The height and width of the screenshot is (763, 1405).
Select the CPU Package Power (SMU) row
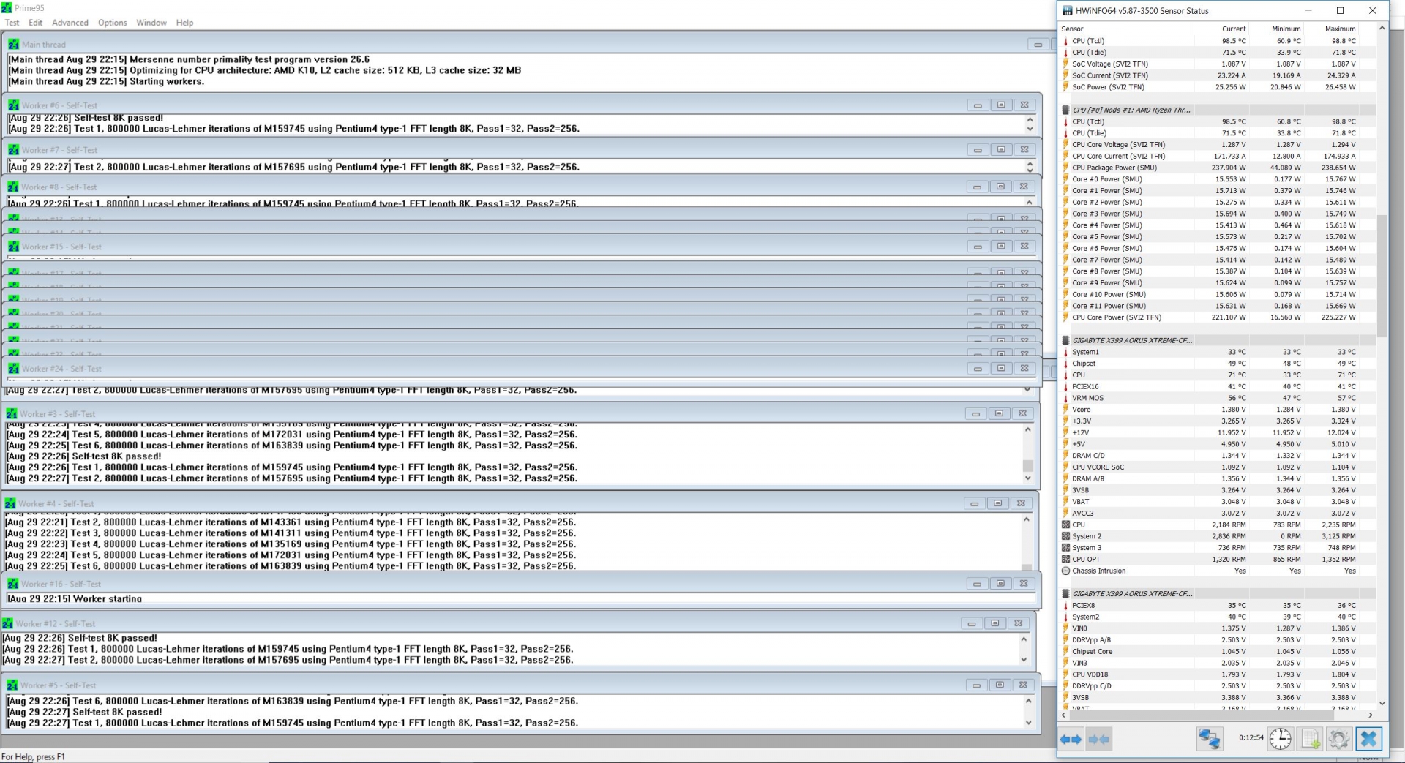pos(1114,168)
